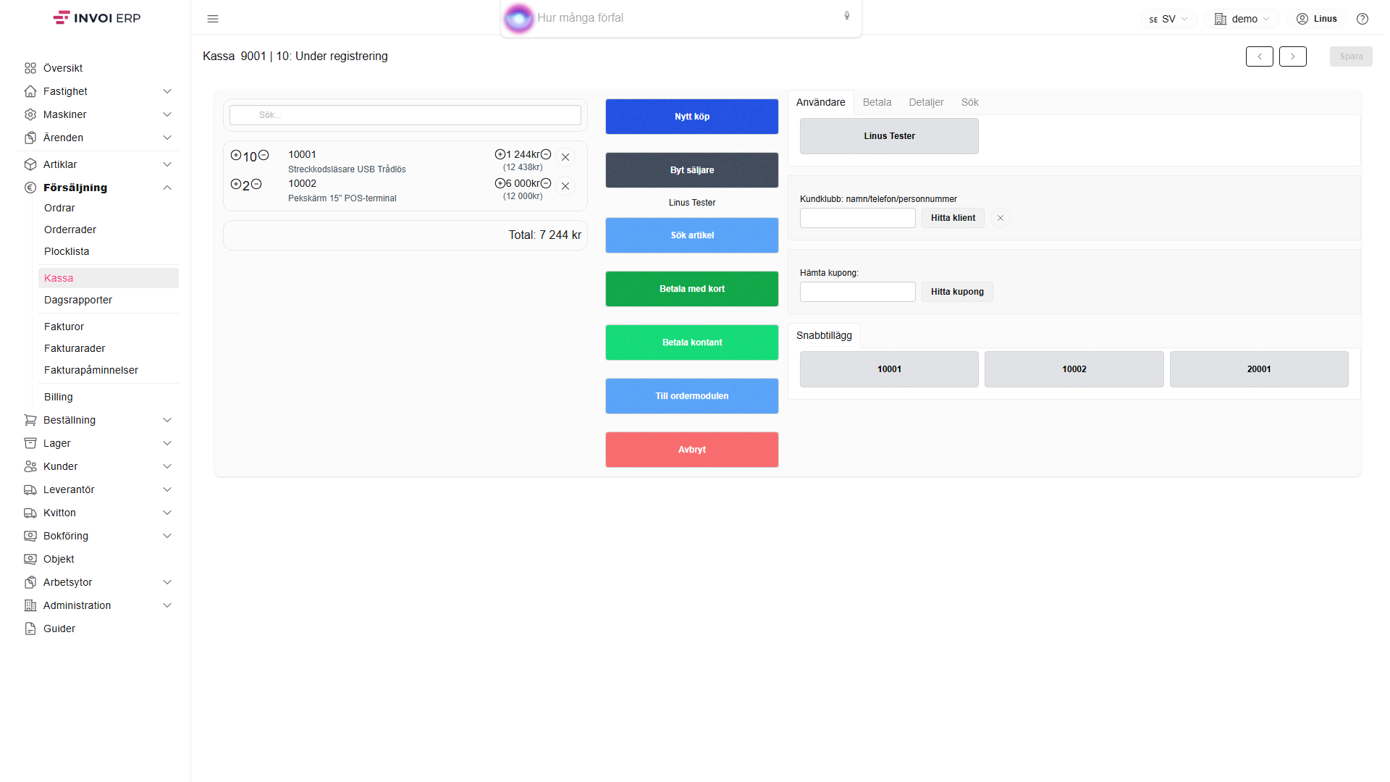Expand the Maskiner menu

98,114
